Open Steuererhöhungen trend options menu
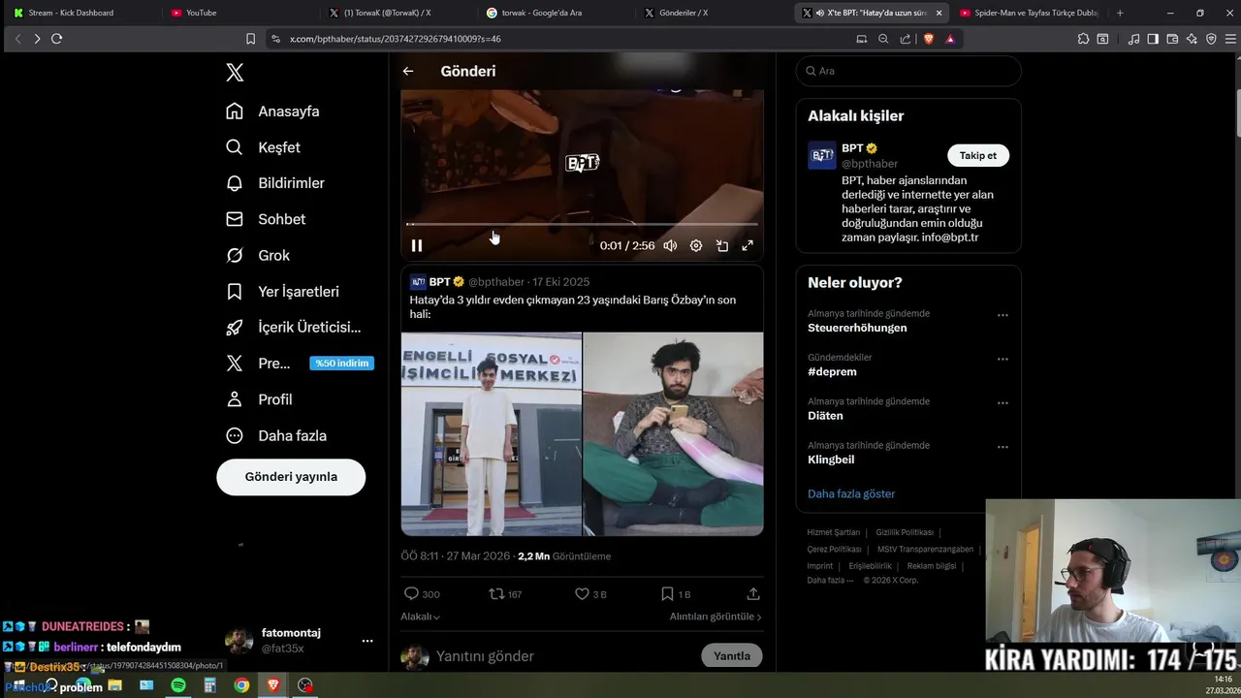 (x=1002, y=315)
